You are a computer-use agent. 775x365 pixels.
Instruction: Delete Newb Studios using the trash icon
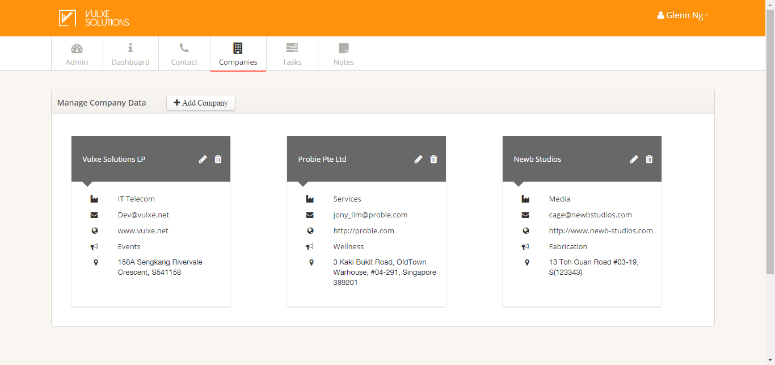[x=649, y=160]
